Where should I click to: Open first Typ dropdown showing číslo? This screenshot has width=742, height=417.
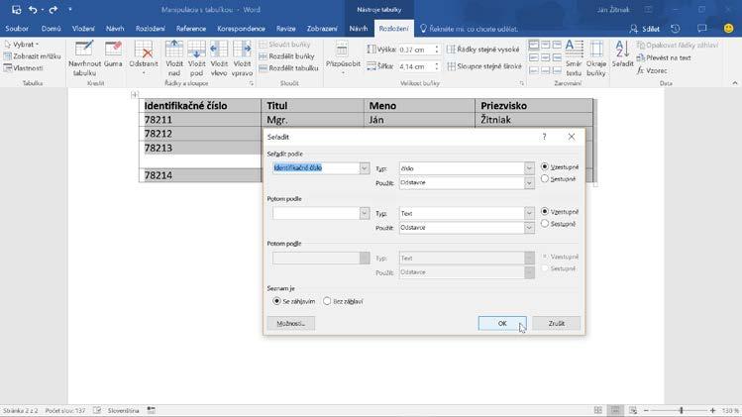529,168
